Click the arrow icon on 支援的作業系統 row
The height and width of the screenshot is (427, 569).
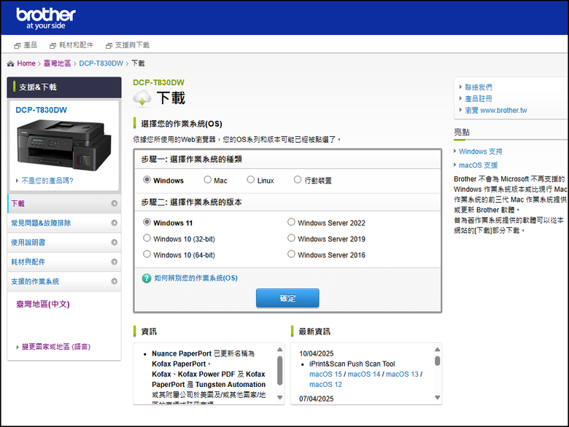coord(115,281)
